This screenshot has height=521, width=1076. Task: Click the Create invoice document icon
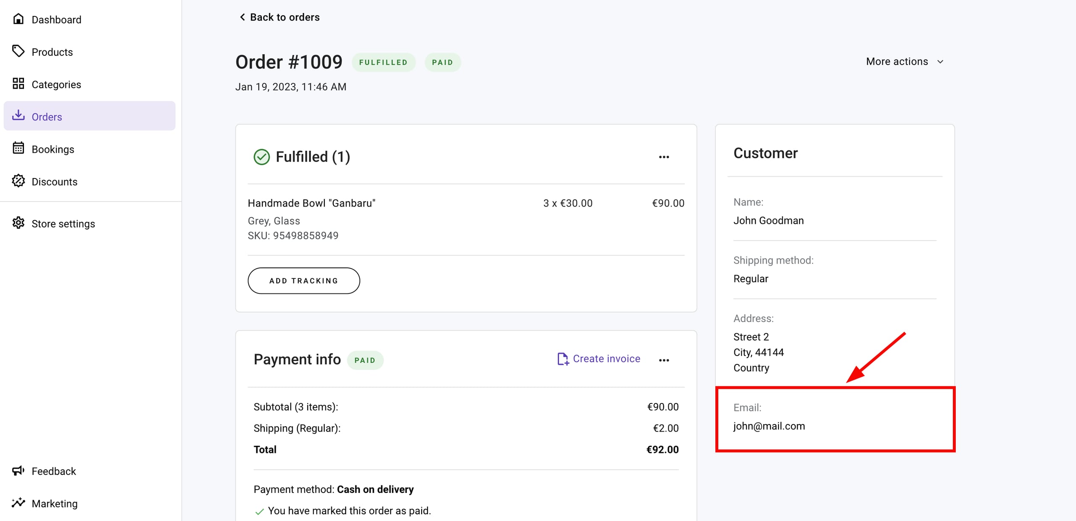[x=562, y=359]
